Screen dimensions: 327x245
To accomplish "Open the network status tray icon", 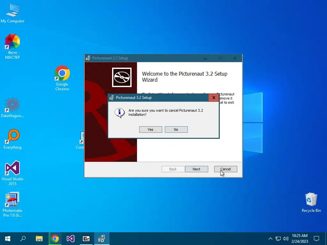I will [x=278, y=239].
